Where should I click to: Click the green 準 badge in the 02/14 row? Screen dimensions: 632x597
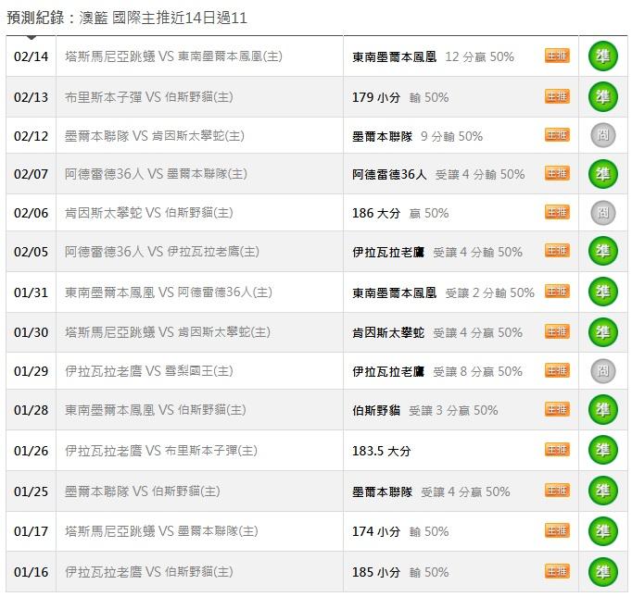point(603,56)
